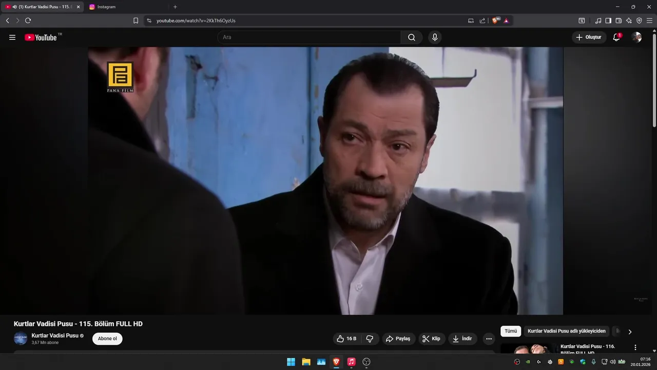Viewport: 657px width, 370px height.
Task: Open Brave VPN shield icon
Action: click(x=639, y=21)
